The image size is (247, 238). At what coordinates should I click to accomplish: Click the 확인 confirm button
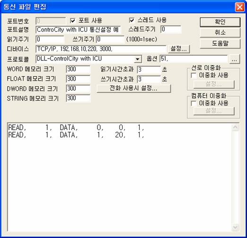click(x=220, y=22)
